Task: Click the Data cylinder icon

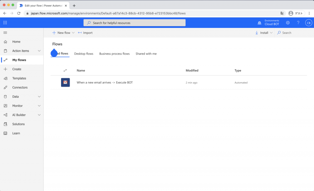Action: click(6, 97)
